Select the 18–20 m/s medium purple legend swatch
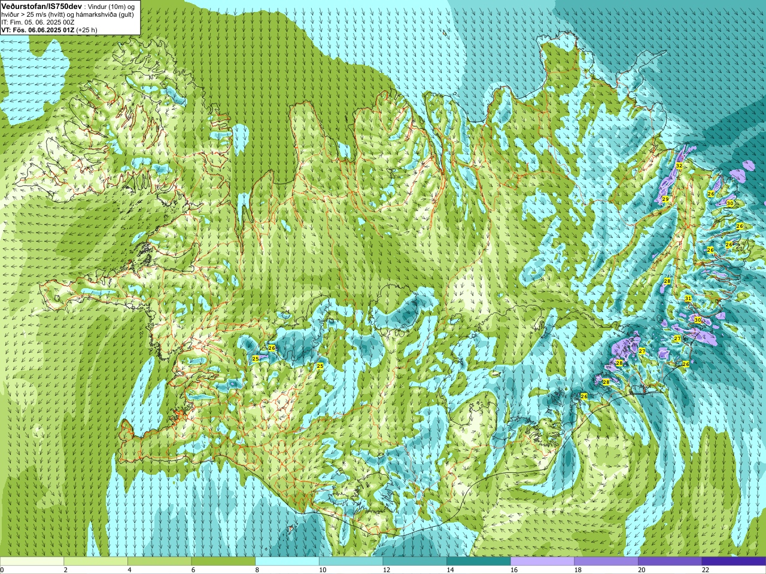The image size is (766, 574). (606, 561)
